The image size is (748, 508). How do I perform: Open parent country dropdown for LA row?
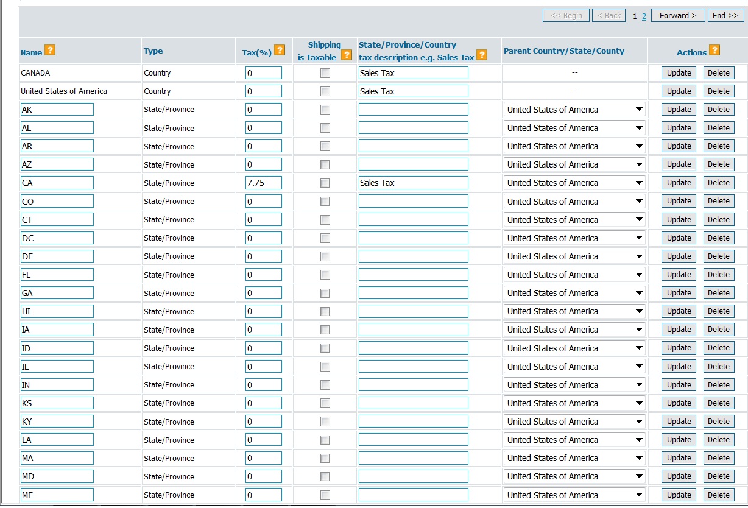tap(574, 440)
